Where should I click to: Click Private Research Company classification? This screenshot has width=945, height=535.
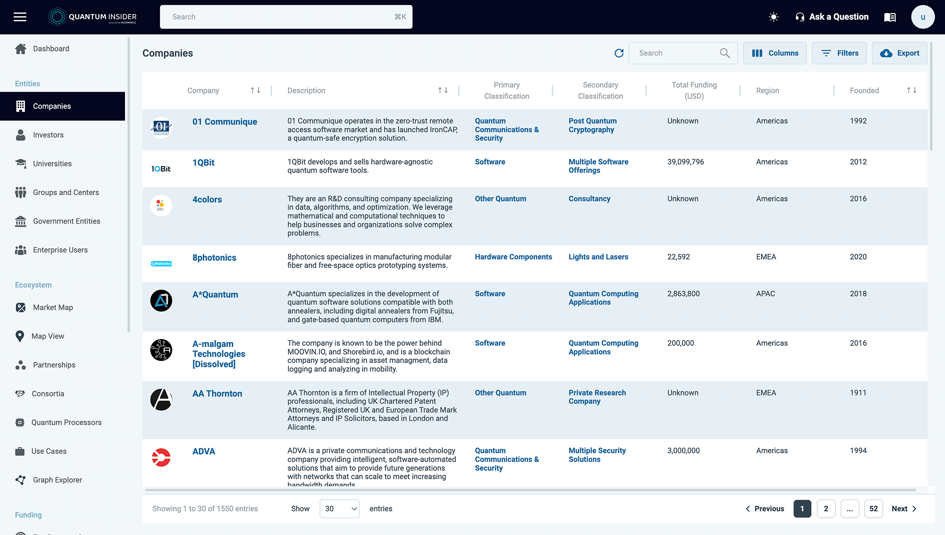[597, 397]
